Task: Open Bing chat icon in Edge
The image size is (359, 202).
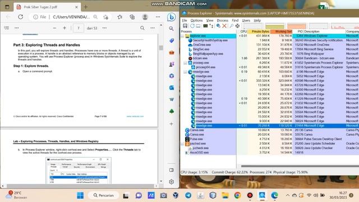Action: tap(171, 17)
